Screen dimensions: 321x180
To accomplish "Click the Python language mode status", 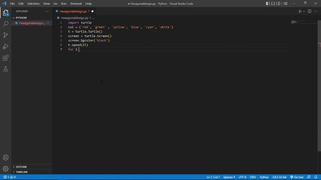I will coord(264,177).
